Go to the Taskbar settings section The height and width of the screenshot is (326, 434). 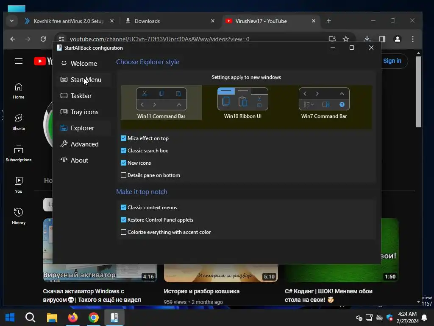[83, 96]
